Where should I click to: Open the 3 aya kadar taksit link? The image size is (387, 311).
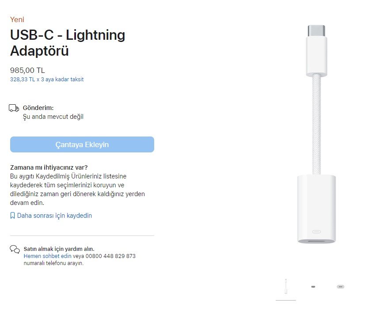[47, 80]
